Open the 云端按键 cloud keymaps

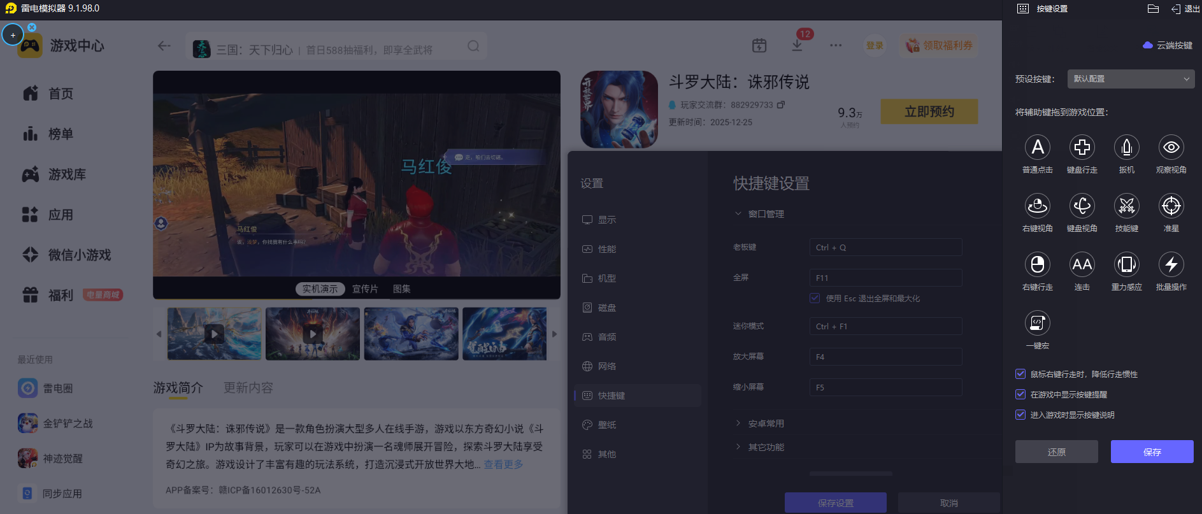(1168, 45)
